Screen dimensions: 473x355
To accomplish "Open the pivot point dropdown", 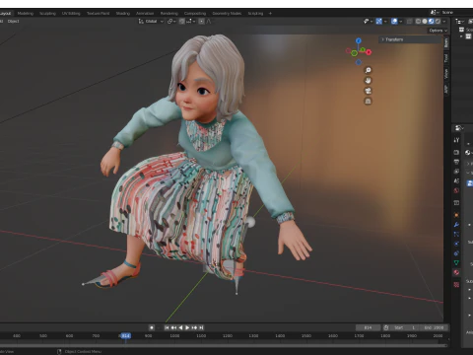I will (171, 22).
